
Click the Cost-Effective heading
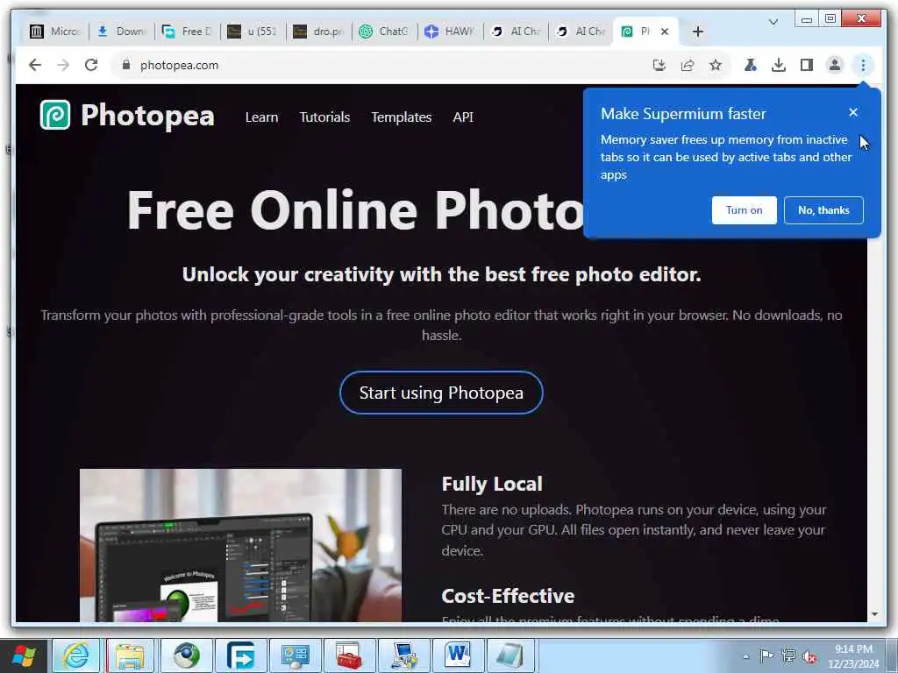[508, 596]
